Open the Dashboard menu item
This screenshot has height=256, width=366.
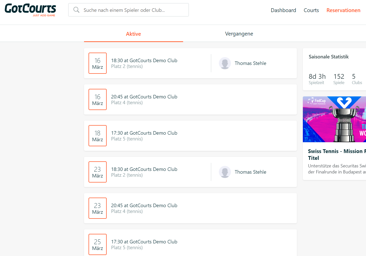pyautogui.click(x=283, y=10)
